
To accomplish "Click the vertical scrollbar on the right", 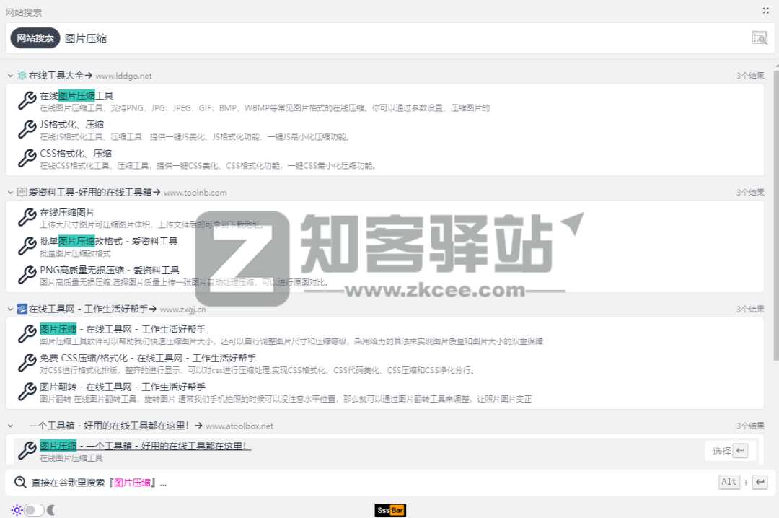I will tap(775, 216).
